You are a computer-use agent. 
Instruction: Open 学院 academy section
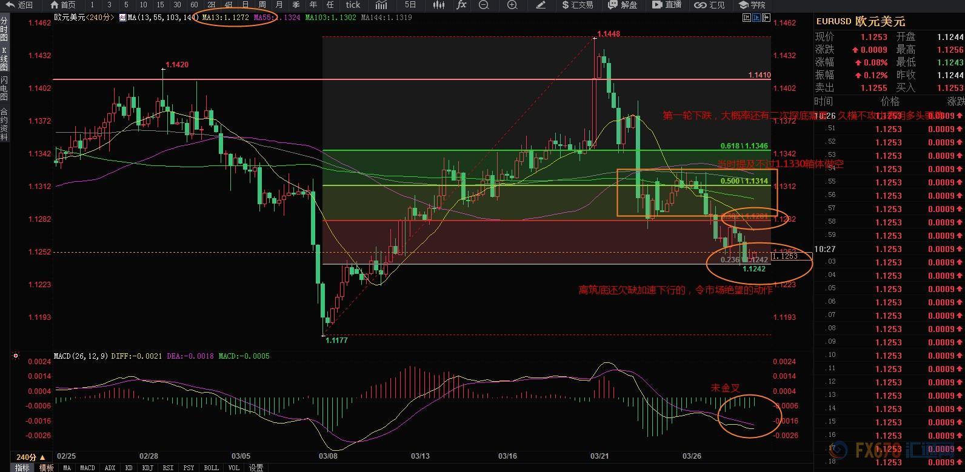tap(752, 5)
